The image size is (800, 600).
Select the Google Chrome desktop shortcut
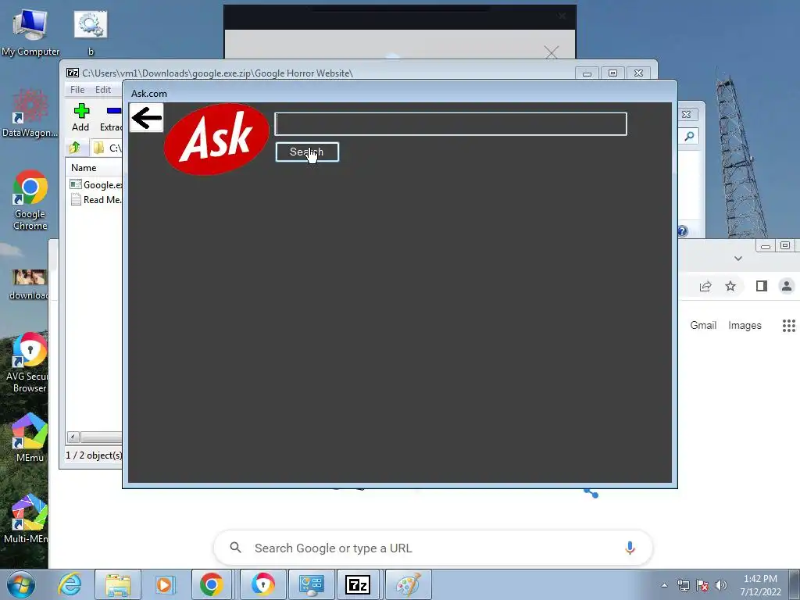30,200
